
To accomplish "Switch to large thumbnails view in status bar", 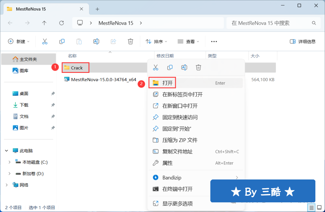I will pyautogui.click(x=319, y=207).
